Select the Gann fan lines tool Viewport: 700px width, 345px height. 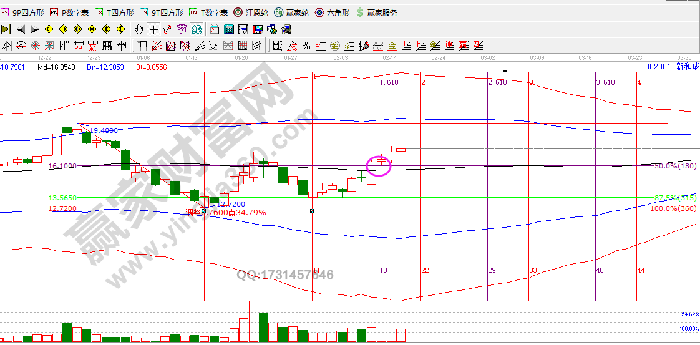pyautogui.click(x=157, y=45)
